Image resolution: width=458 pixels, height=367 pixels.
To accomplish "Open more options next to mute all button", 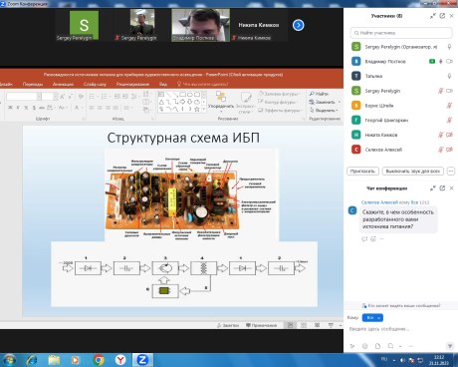I will [451, 172].
